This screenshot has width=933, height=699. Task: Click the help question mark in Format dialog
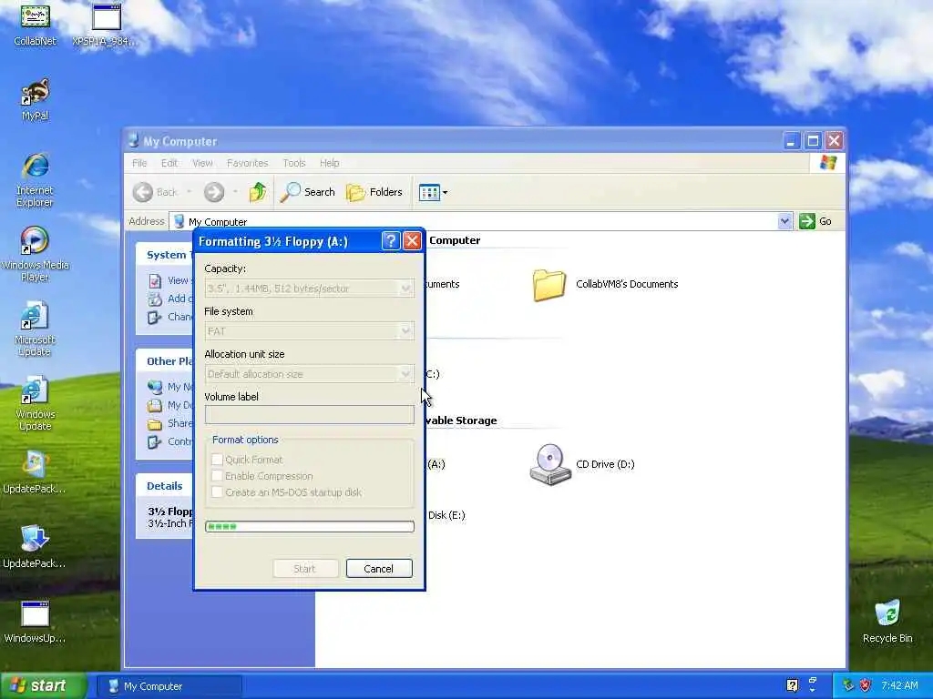click(390, 240)
